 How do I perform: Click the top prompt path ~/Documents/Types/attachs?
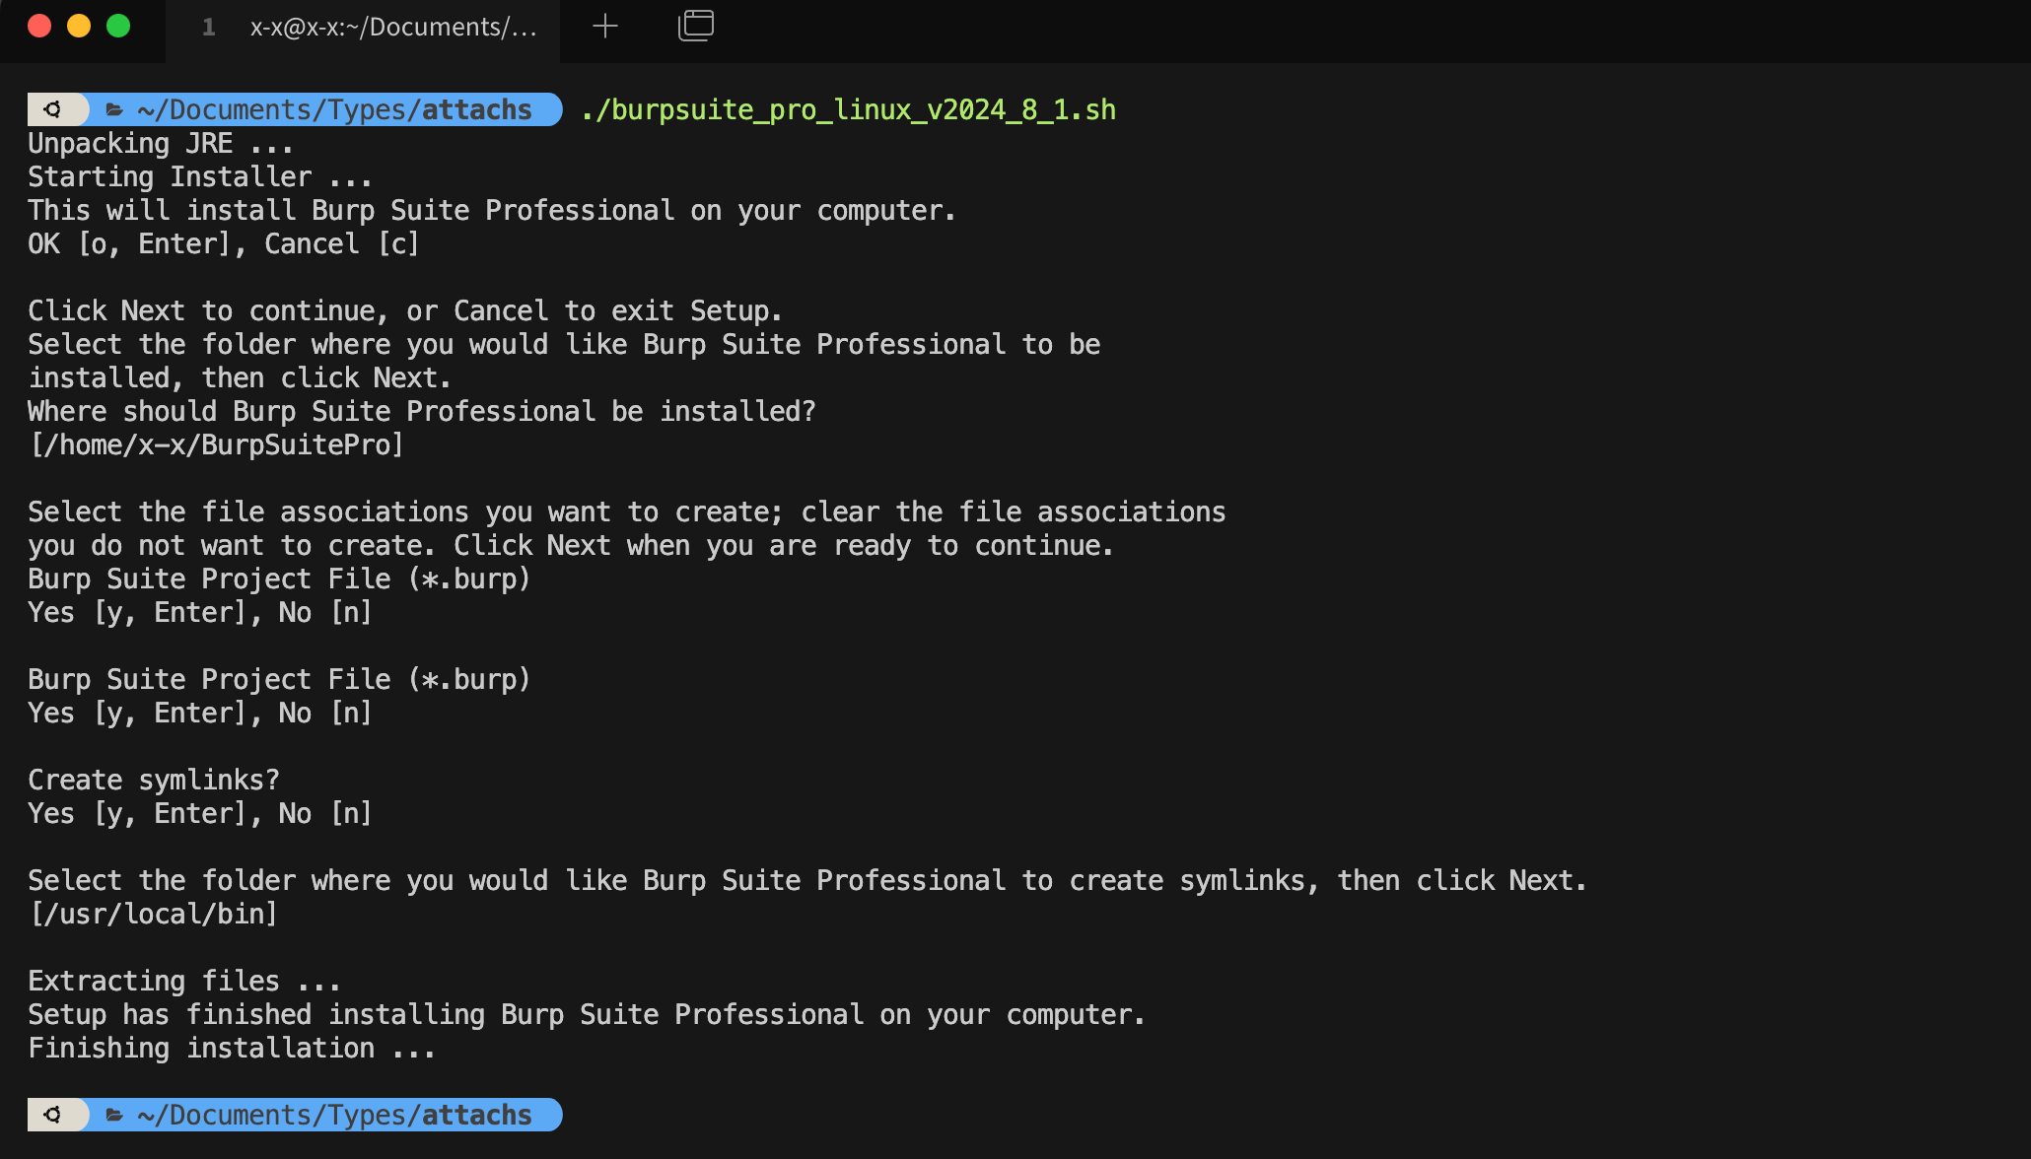[x=335, y=109]
